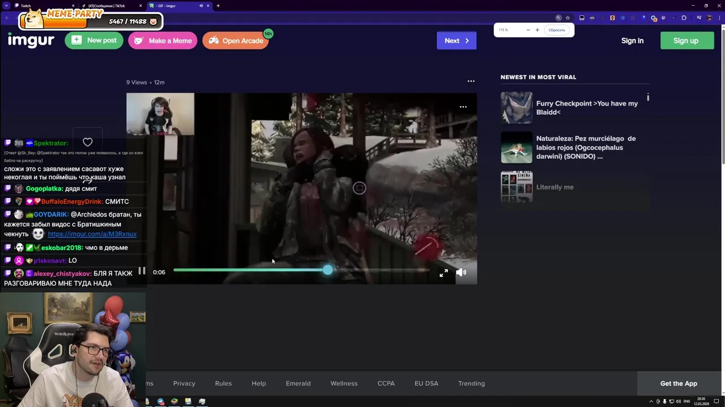Switch the ENG language indicator

tap(686, 401)
